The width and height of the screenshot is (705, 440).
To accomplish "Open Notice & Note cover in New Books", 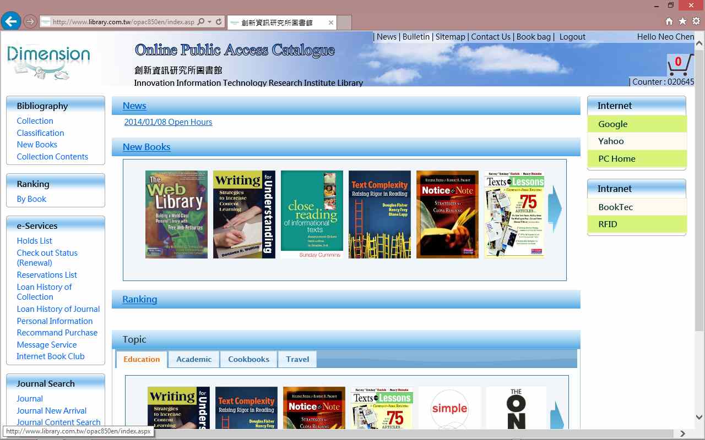I will coord(447,215).
